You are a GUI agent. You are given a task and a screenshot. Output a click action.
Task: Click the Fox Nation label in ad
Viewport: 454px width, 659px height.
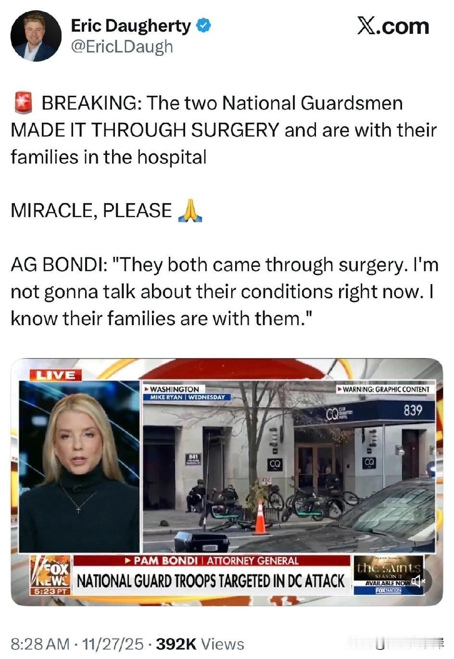(x=388, y=590)
